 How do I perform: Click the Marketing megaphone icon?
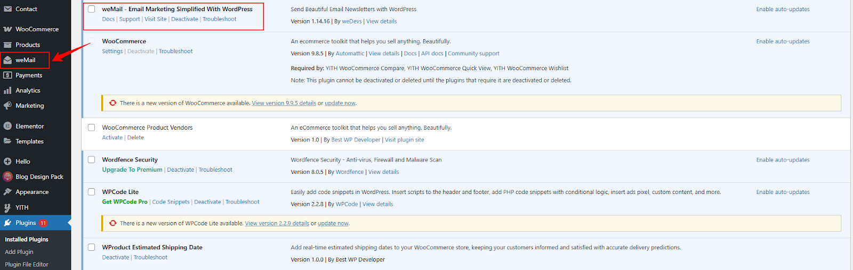pos(7,106)
